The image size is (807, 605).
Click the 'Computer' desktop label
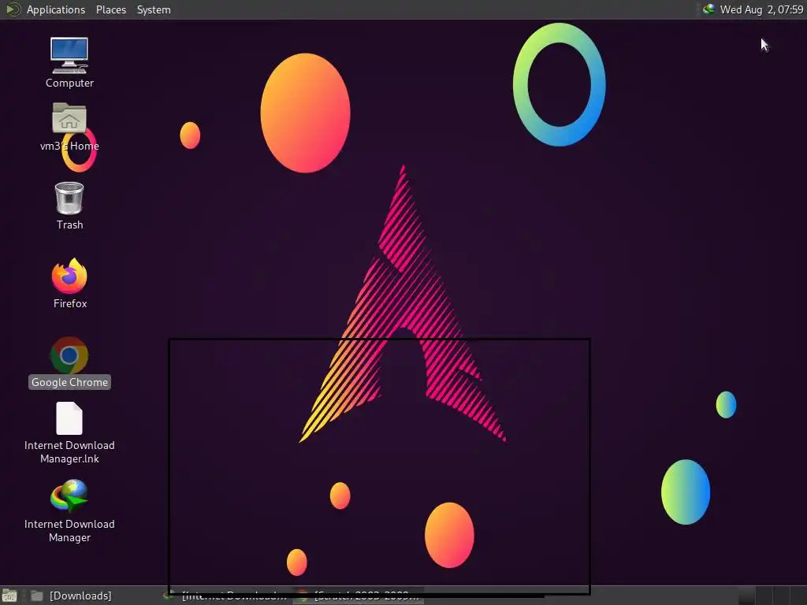tap(69, 83)
